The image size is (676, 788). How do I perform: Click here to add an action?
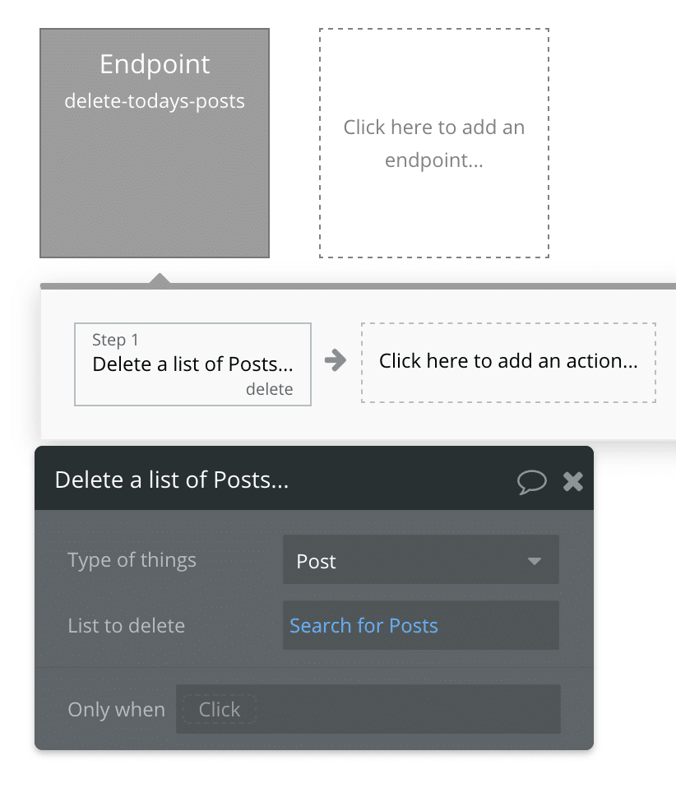(x=508, y=361)
